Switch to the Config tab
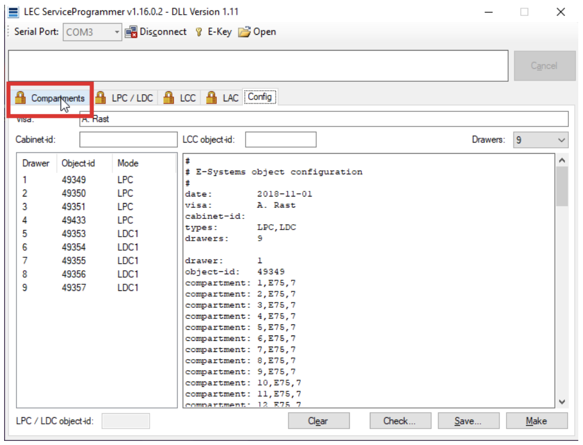Viewport: 583px width, 445px height. pos(260,97)
